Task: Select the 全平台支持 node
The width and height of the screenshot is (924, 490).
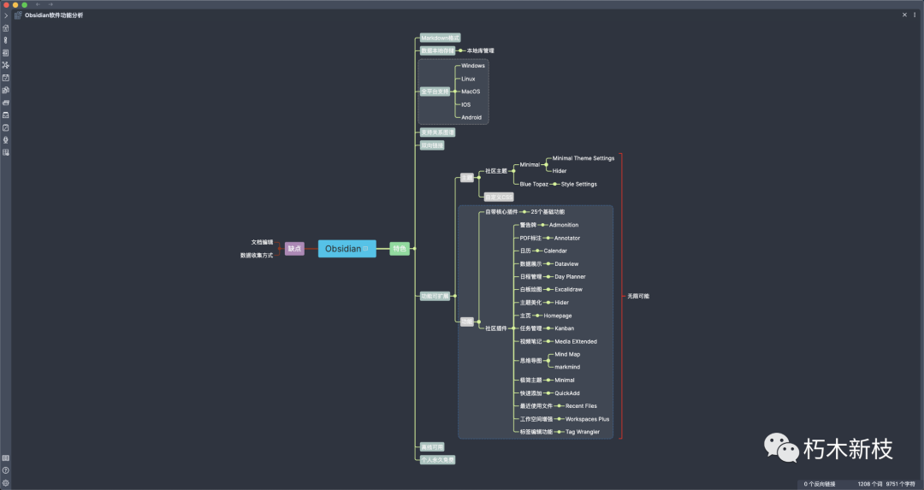Action: [435, 92]
